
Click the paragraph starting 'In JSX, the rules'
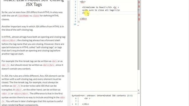(33, 90)
